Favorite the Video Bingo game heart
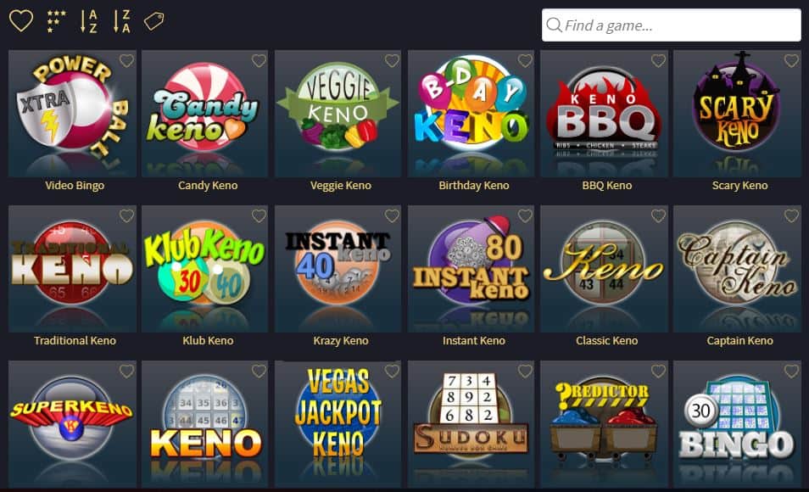 pyautogui.click(x=126, y=60)
